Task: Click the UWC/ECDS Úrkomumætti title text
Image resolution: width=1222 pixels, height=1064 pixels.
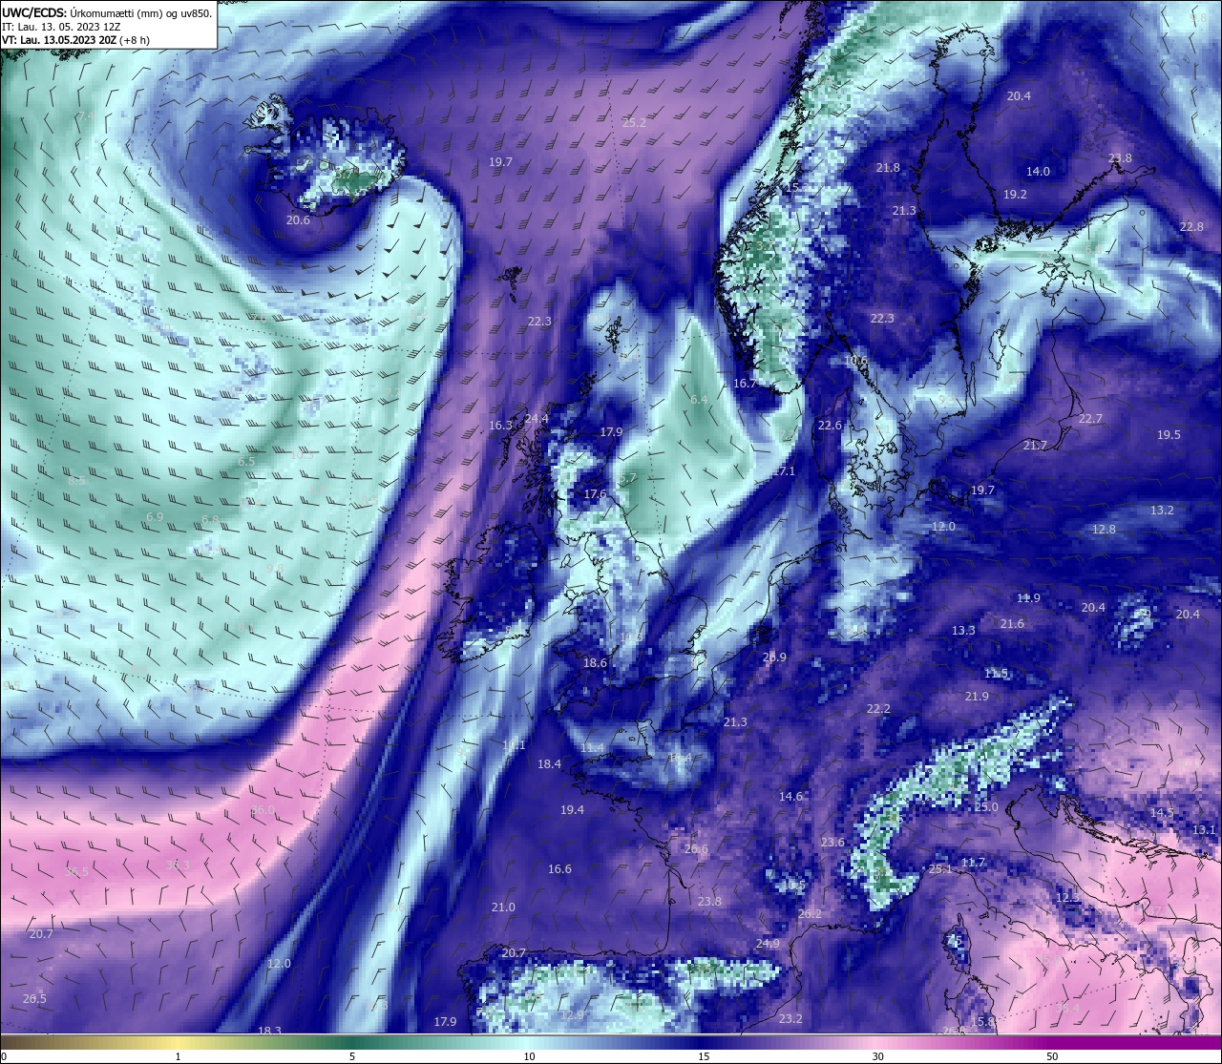Action: coord(107,12)
